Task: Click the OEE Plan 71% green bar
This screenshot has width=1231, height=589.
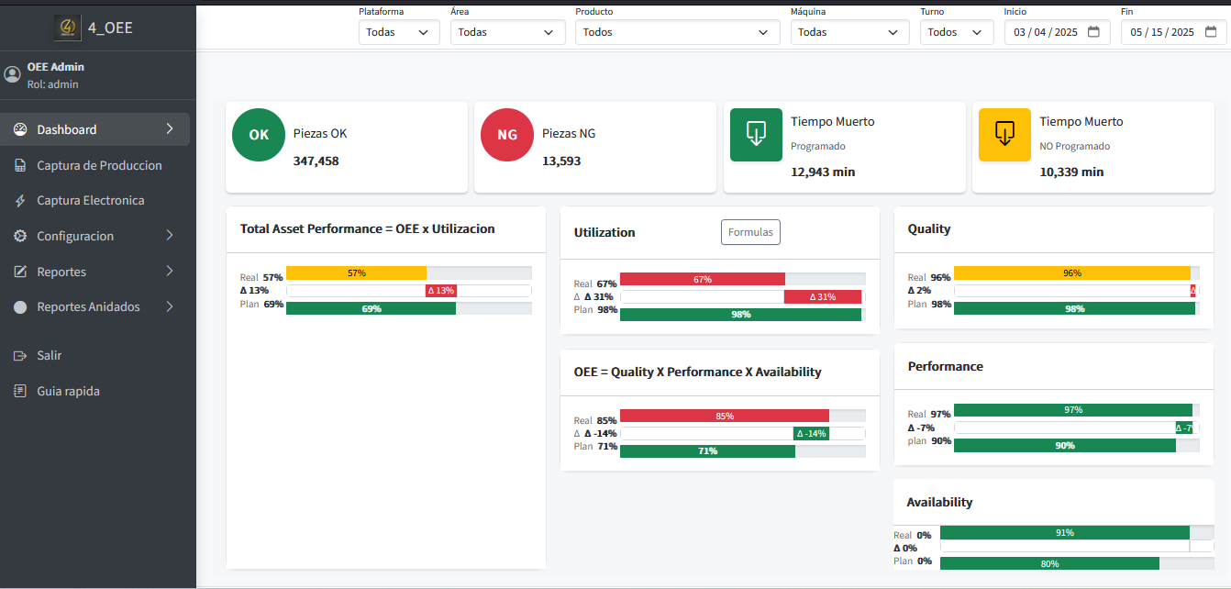Action: point(707,451)
